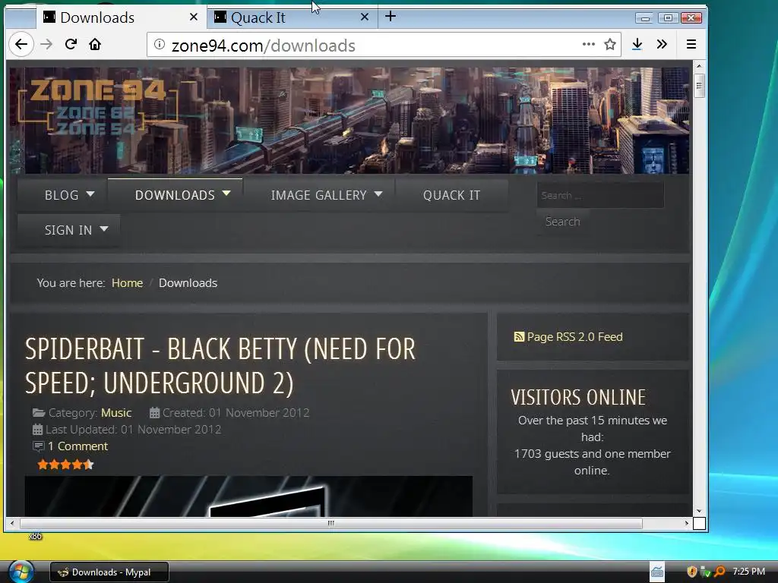The height and width of the screenshot is (583, 778).
Task: Open the Blog navigation item
Action: pyautogui.click(x=62, y=195)
